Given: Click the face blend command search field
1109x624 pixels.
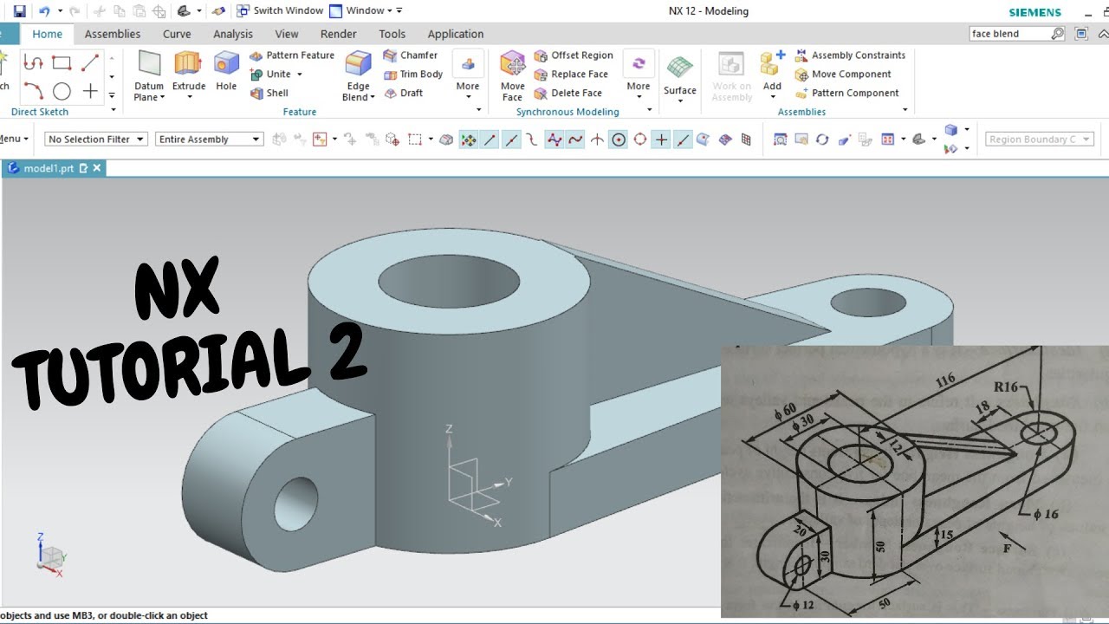Looking at the screenshot, I should (x=1009, y=34).
